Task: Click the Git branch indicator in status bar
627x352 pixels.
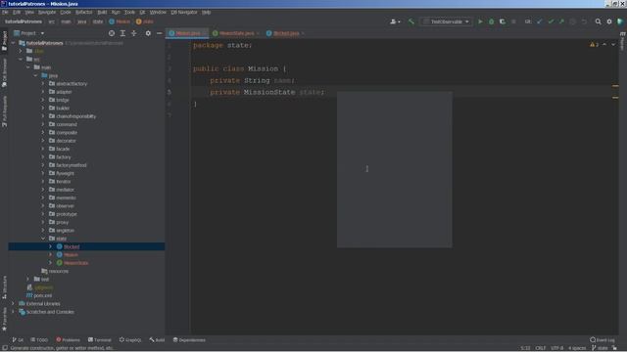Action: 599,348
